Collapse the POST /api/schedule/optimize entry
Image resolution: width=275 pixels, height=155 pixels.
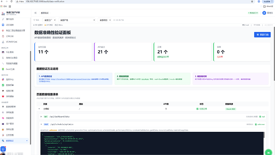click(x=41, y=124)
